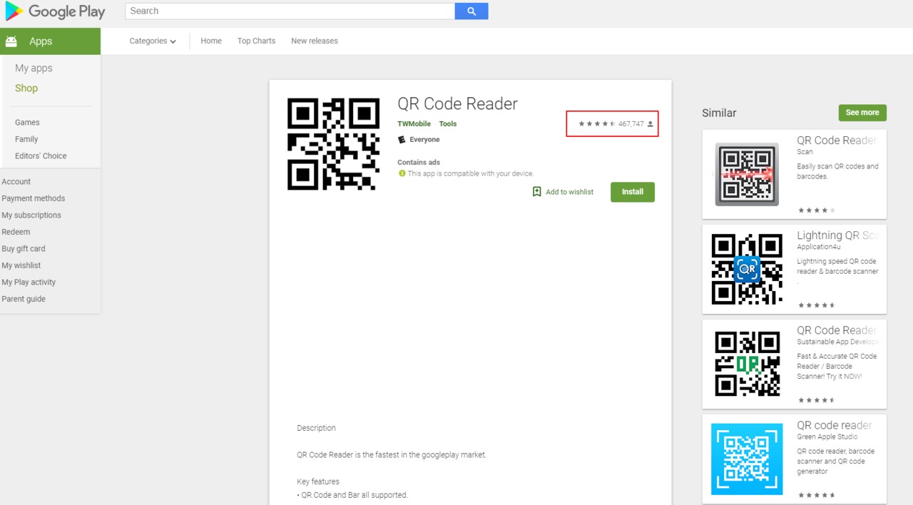913x505 pixels.
Task: Open Editors' Choice in sidebar
Action: click(41, 156)
